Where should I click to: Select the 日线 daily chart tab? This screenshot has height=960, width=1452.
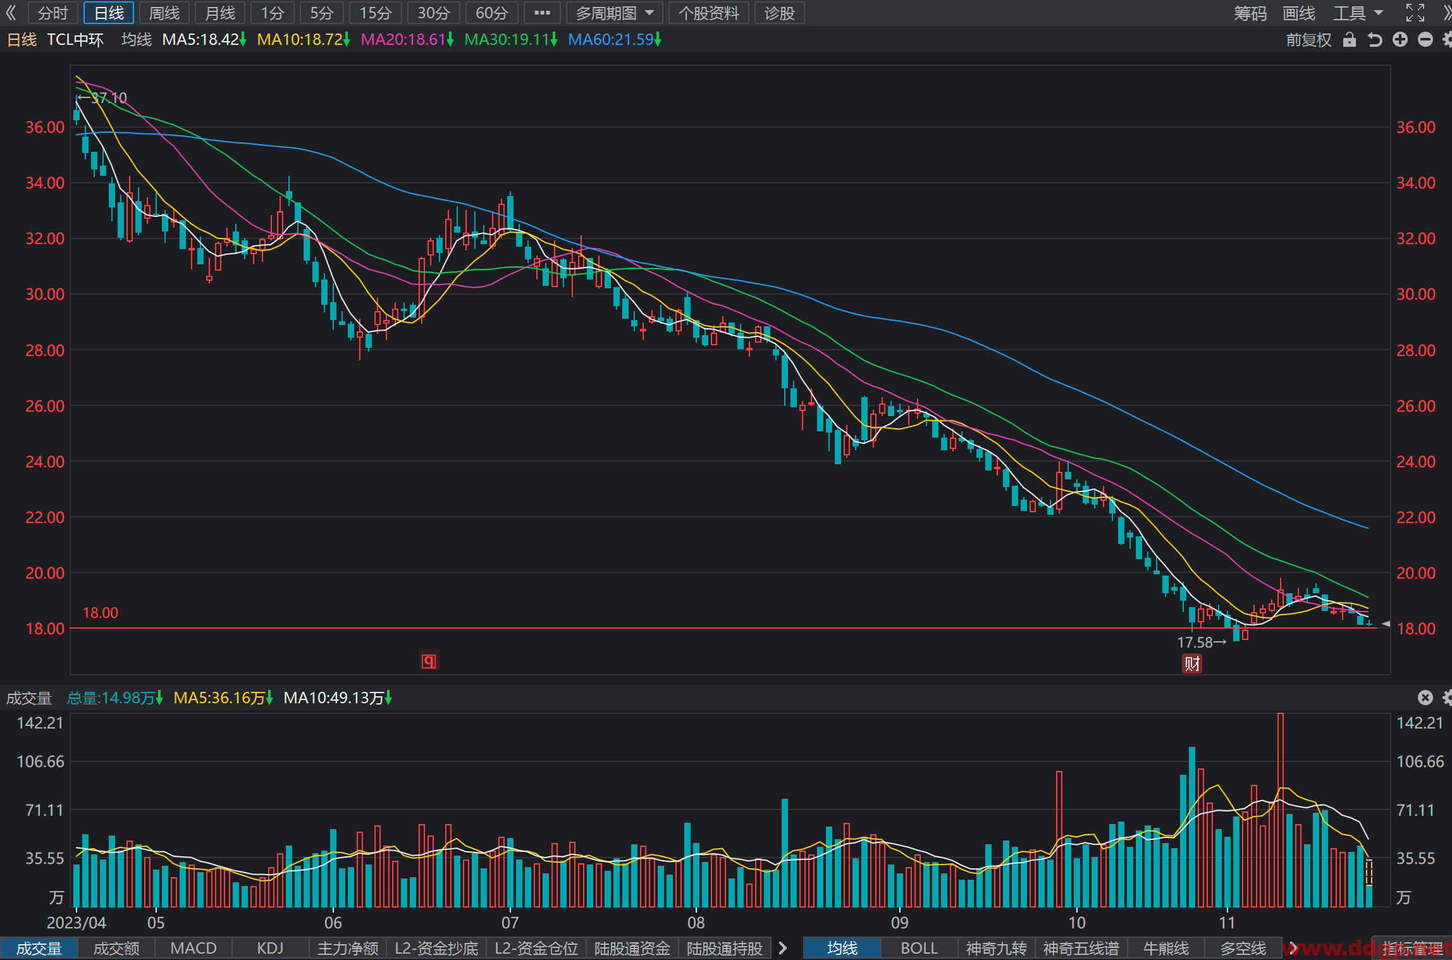(x=109, y=13)
